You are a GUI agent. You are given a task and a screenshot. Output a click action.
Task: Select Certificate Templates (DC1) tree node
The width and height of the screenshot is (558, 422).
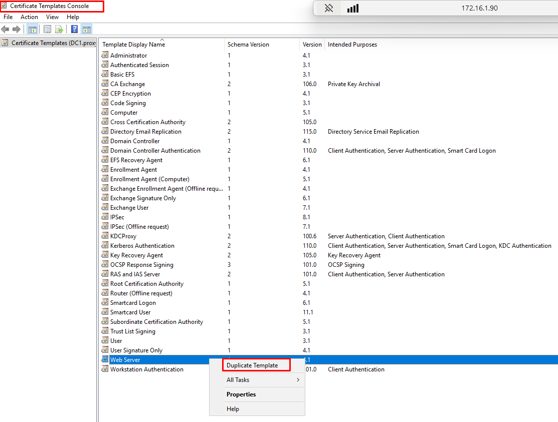pos(49,43)
